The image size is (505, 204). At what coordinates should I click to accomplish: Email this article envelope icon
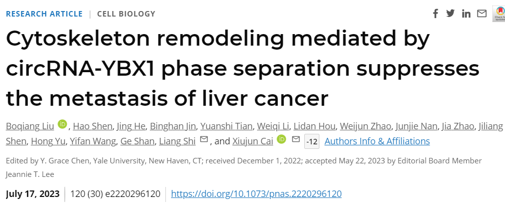pos(482,14)
